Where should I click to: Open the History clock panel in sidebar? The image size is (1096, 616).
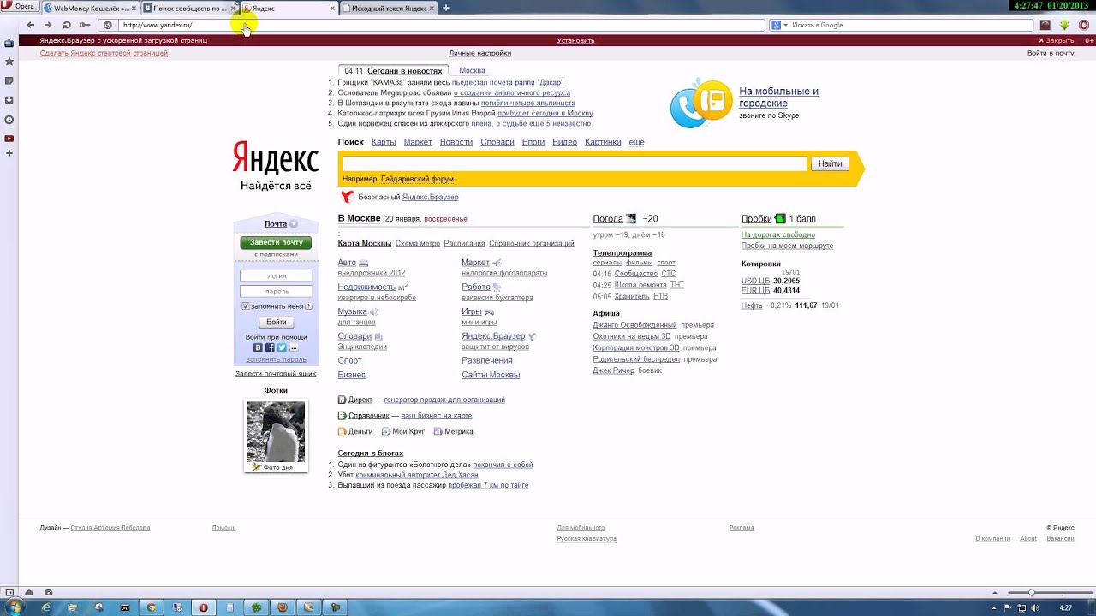(x=9, y=120)
